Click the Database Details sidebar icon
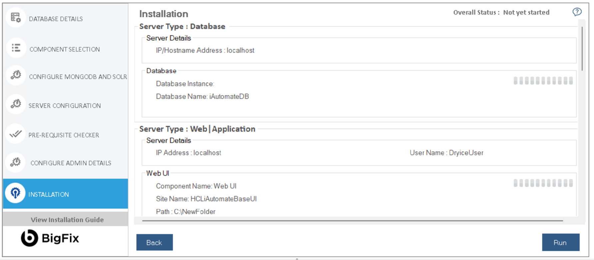The image size is (594, 260). pyautogui.click(x=16, y=18)
